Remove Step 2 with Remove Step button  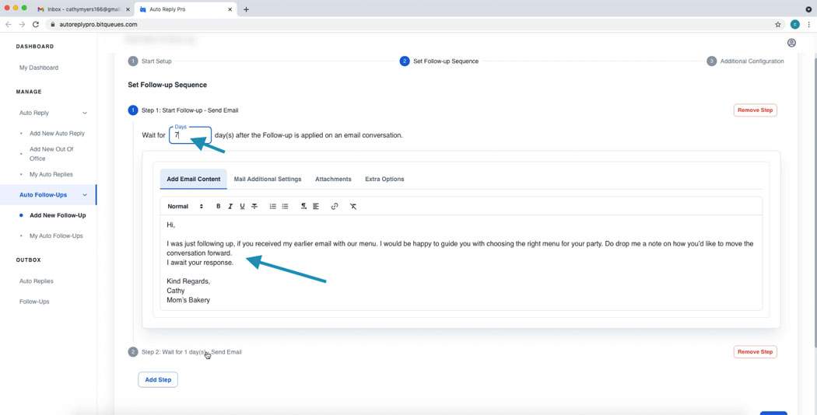tap(755, 352)
